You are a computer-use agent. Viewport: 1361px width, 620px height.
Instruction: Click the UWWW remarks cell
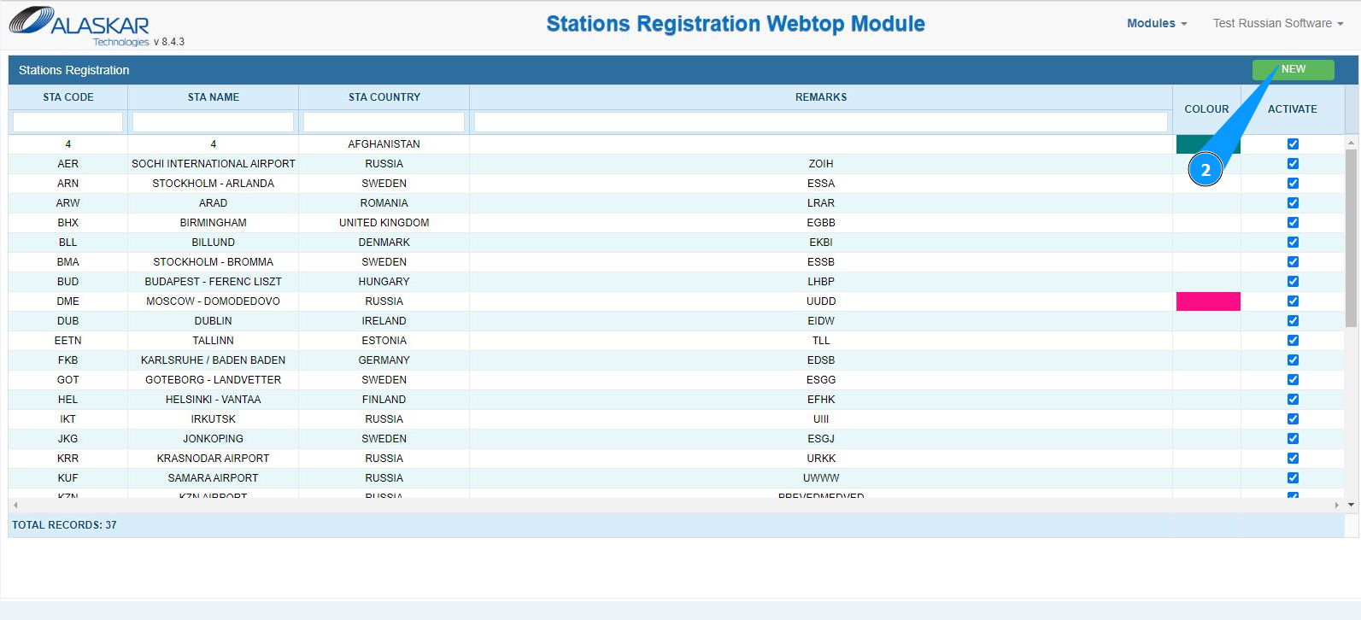point(821,478)
